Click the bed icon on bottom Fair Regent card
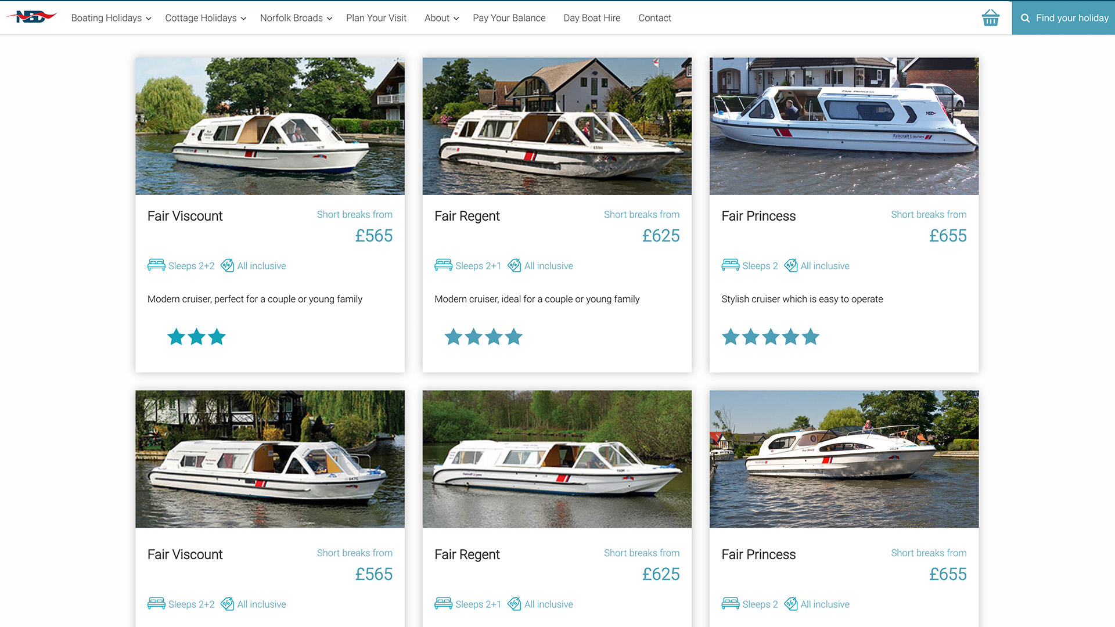The width and height of the screenshot is (1115, 627). click(x=443, y=604)
